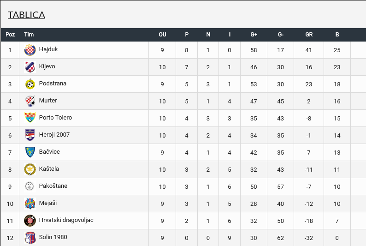Viewport: 366px width, 246px height.
Task: Click the Hrvatski dragovoljac round badge
Action: point(30,221)
